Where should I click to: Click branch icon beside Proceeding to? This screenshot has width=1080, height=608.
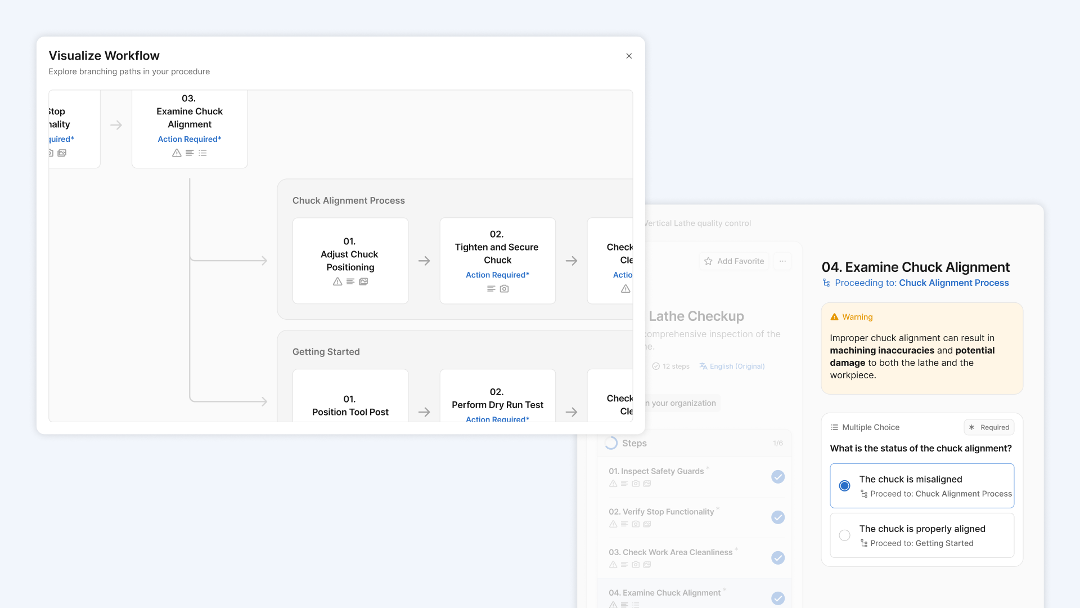826,283
